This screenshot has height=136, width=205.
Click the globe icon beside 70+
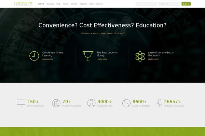pos(56,103)
